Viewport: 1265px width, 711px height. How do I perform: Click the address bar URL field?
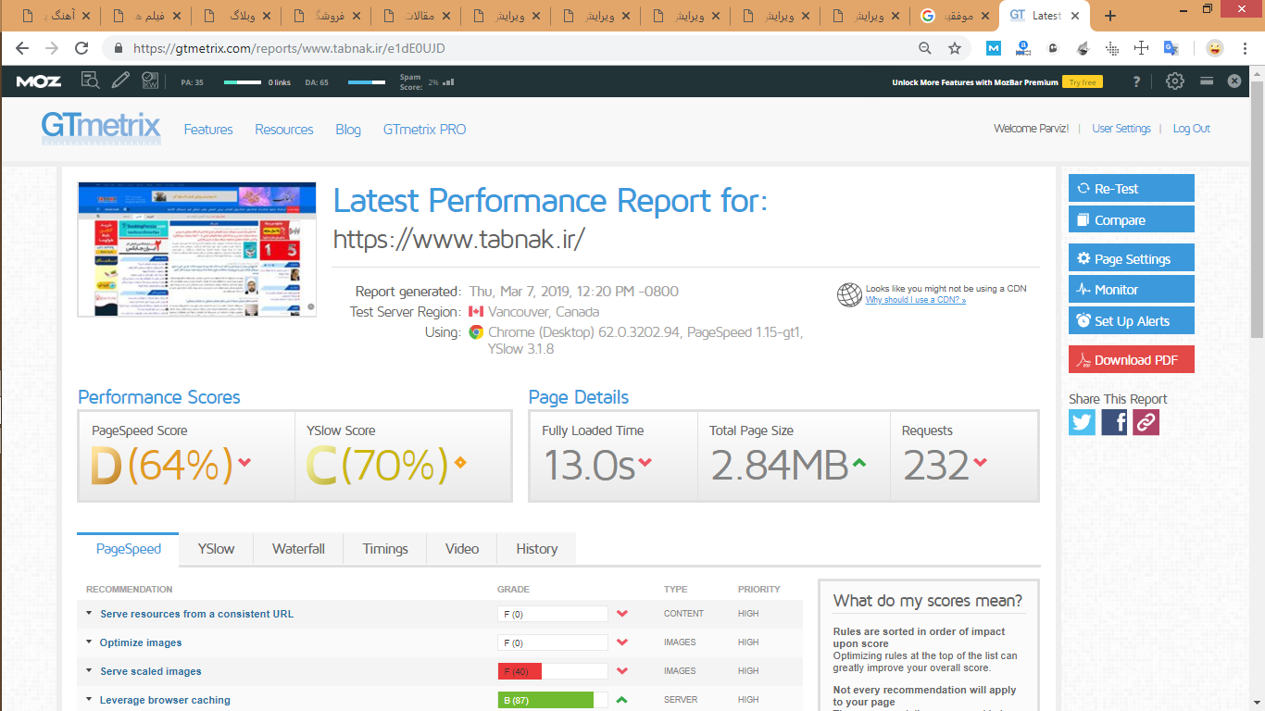coord(519,48)
